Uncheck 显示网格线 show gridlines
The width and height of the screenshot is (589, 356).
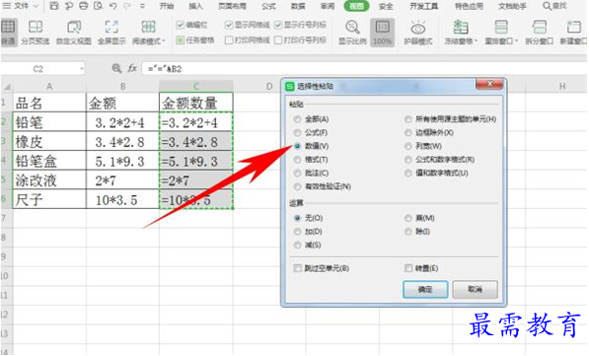click(x=228, y=26)
